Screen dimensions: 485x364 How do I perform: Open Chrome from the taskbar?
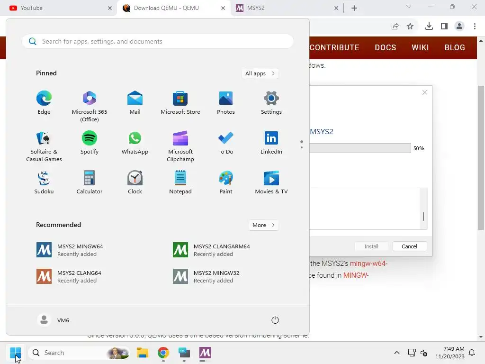point(163,353)
